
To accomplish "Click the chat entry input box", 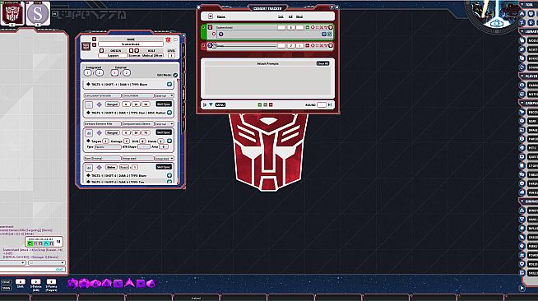I will click(33, 270).
